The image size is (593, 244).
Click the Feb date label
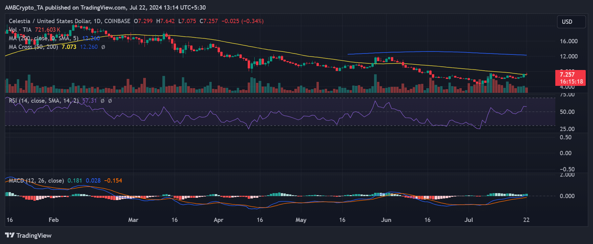click(54, 220)
